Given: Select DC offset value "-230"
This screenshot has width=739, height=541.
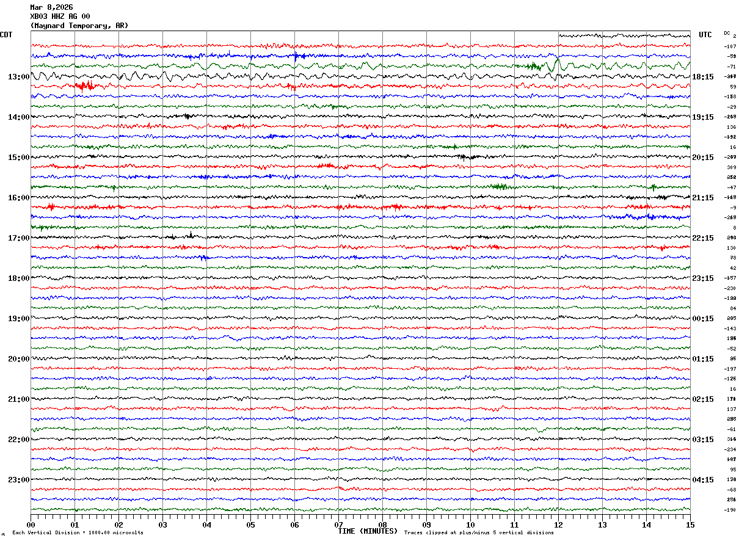Looking at the screenshot, I should [x=730, y=288].
